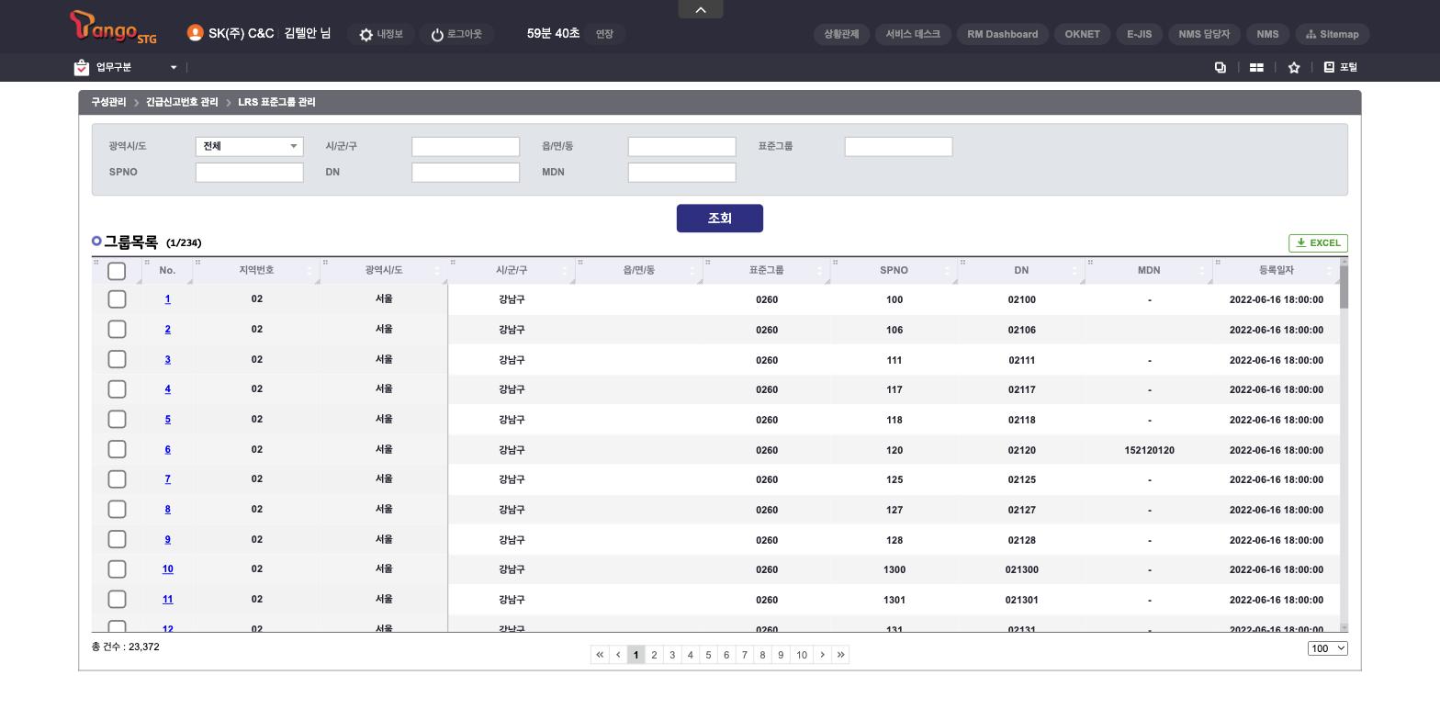The width and height of the screenshot is (1440, 709).
Task: Open the 광역시/도 dropdown showing 전체
Action: (249, 146)
